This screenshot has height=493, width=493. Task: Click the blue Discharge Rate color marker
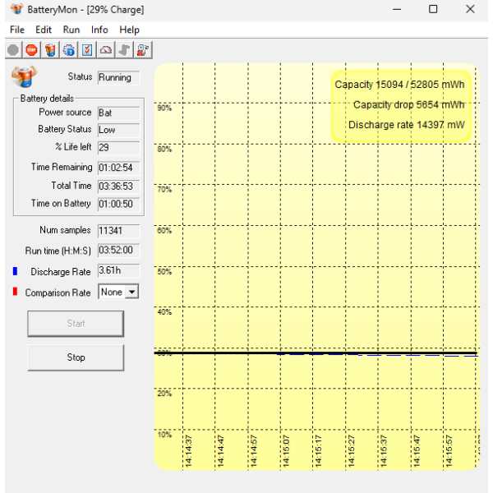15,271
